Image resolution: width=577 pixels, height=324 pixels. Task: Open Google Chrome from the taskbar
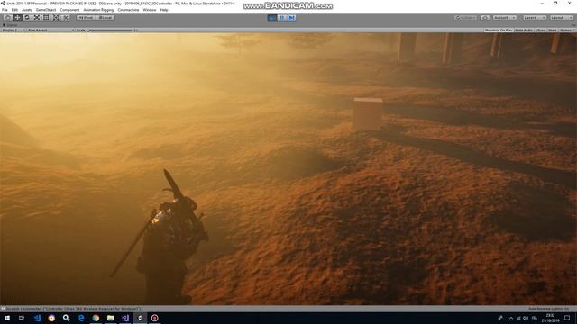point(96,318)
